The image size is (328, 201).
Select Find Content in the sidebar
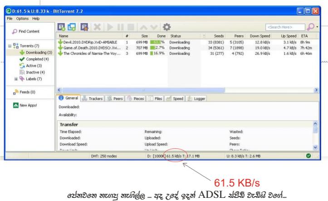point(26,31)
